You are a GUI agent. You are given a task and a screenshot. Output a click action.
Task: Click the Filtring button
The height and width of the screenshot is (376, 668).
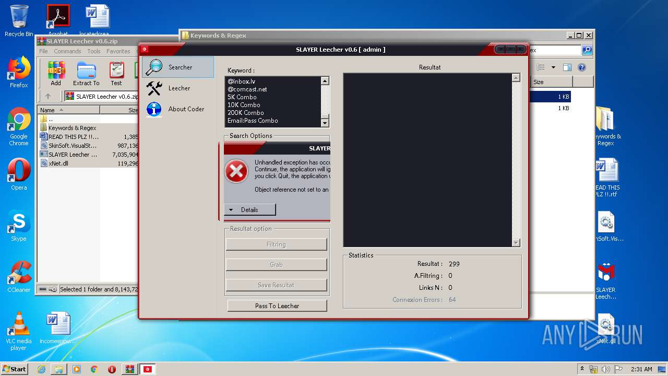tap(276, 244)
